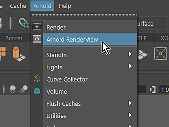Click the Curve Collector menu entry

pyautogui.click(x=90, y=79)
